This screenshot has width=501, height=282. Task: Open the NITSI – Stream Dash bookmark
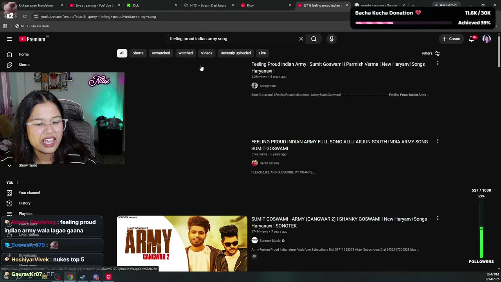(x=33, y=26)
